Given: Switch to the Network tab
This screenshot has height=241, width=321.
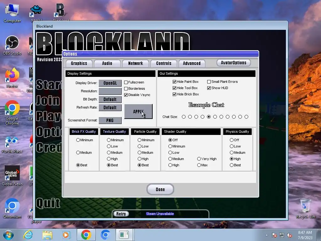Looking at the screenshot, I should click(x=135, y=63).
